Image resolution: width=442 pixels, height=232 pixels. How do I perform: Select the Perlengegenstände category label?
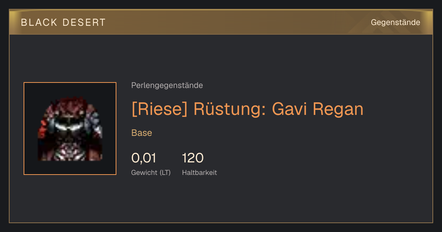point(167,85)
